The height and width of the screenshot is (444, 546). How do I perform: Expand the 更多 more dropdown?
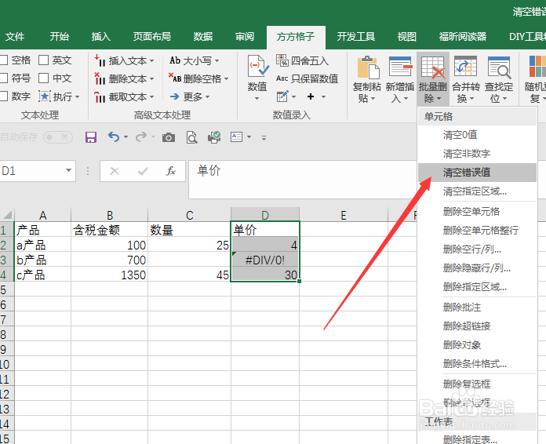click(x=208, y=96)
